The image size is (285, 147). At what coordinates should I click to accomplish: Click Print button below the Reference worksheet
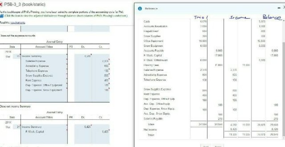(206, 146)
